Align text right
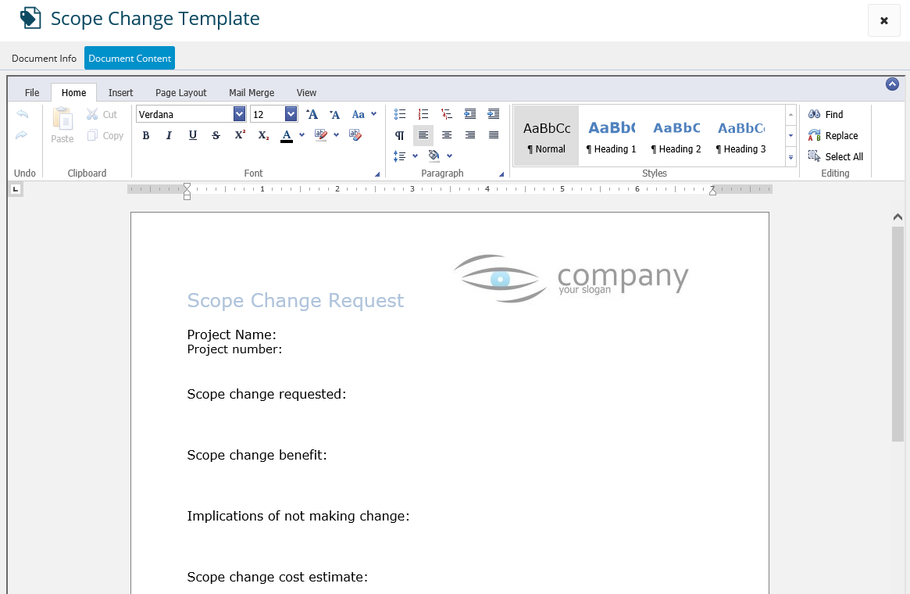910x594 pixels. click(470, 135)
